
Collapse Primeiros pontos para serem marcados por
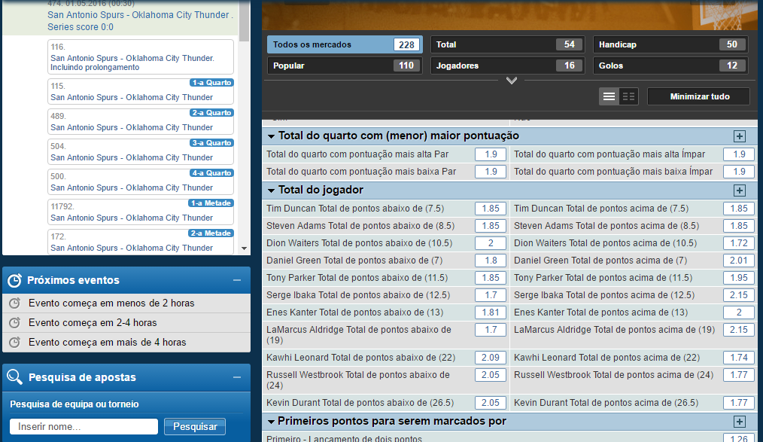[x=271, y=422]
